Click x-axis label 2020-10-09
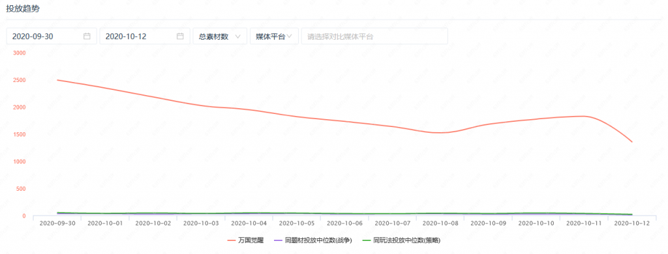This screenshot has height=254, width=668. 488,223
